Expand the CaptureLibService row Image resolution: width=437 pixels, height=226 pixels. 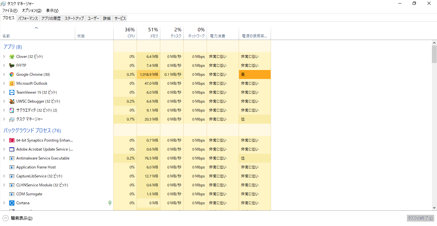(x=4, y=176)
